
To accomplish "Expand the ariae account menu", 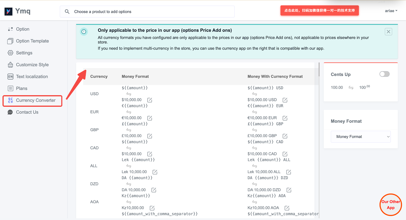I will coord(391,11).
